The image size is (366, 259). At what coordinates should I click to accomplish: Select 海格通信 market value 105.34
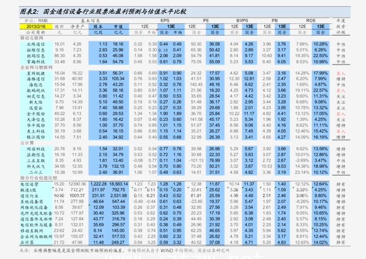click(x=118, y=79)
